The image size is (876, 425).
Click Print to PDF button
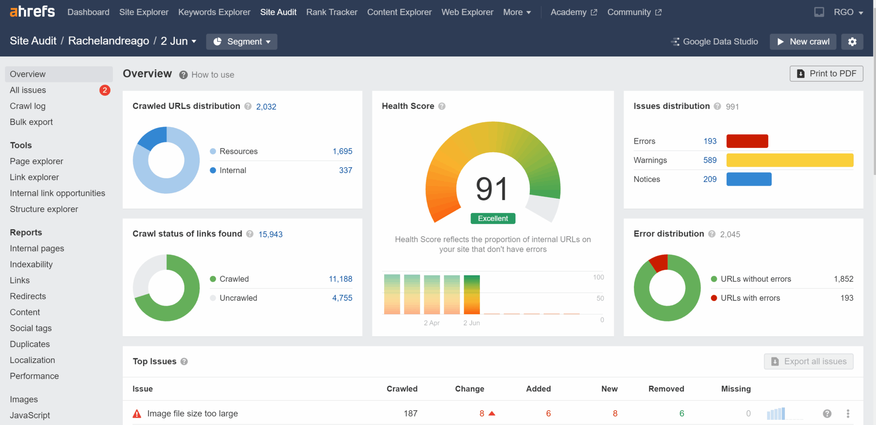point(826,74)
